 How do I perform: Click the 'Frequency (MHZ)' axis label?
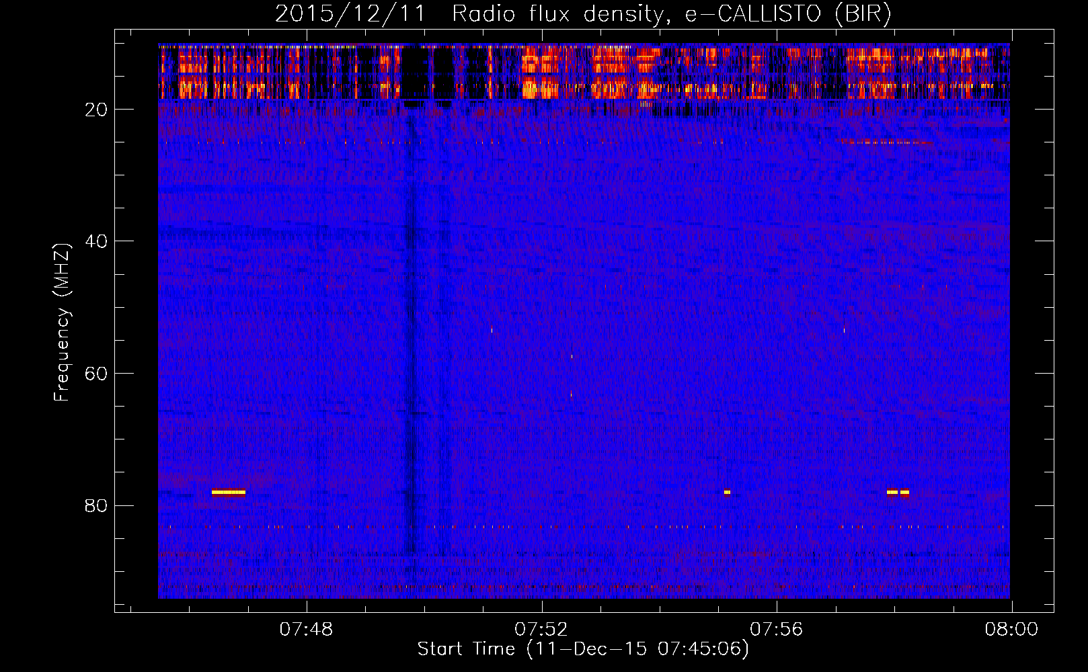(x=62, y=323)
